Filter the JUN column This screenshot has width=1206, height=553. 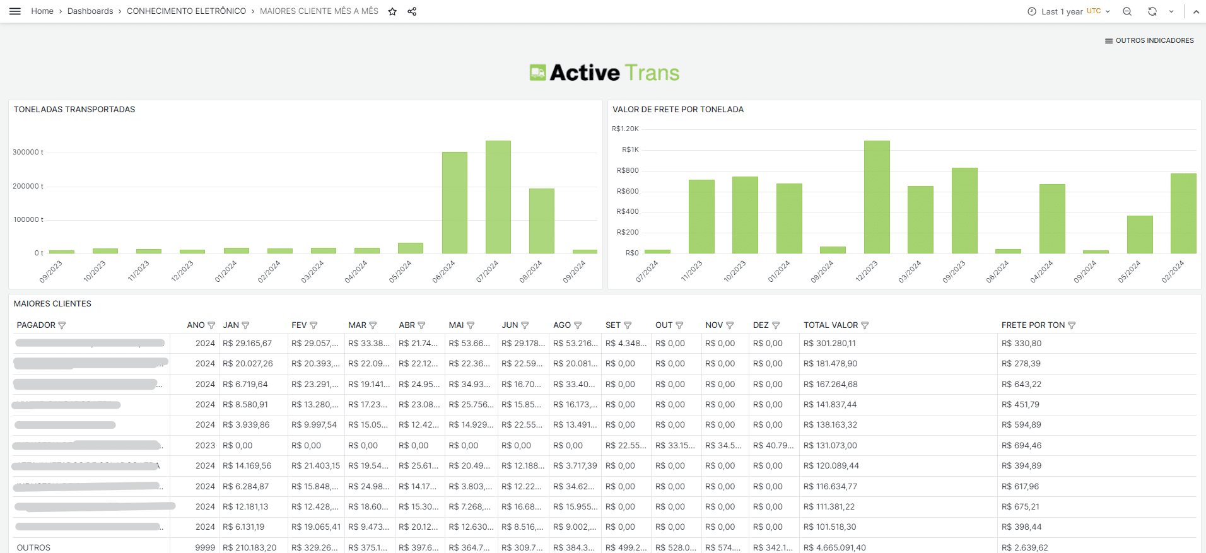point(525,325)
